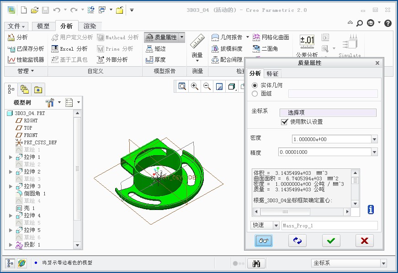Click the zoom in magnifier icon

tap(195, 86)
